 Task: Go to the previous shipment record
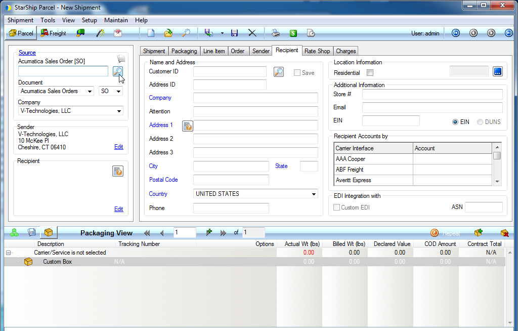[473, 33]
